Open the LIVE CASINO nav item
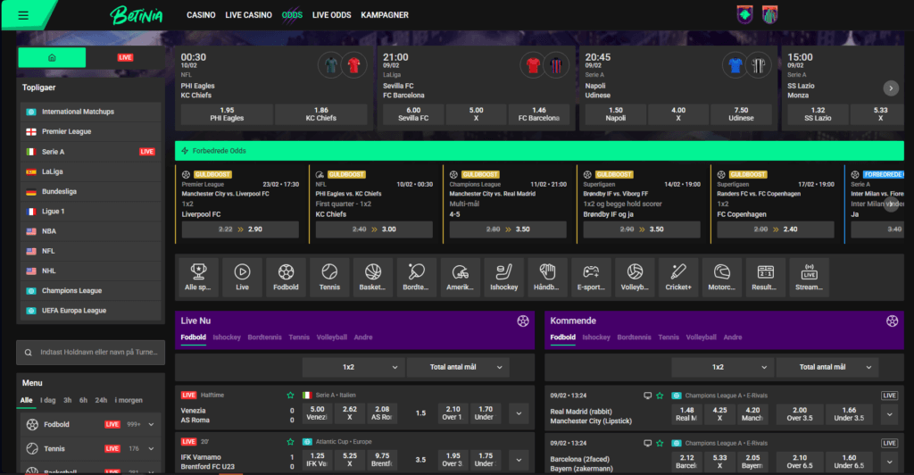This screenshot has width=914, height=475. pos(249,15)
